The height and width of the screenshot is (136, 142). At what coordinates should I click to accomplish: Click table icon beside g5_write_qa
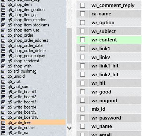3,133
